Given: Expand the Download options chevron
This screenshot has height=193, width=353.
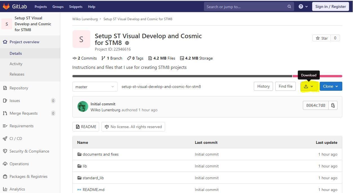Looking at the screenshot, I should (312, 86).
